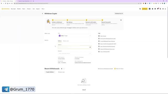Go back using arrow beside Withdraw Crypto
Image resolution: width=168 pixels, height=94 pixels.
[43, 14]
